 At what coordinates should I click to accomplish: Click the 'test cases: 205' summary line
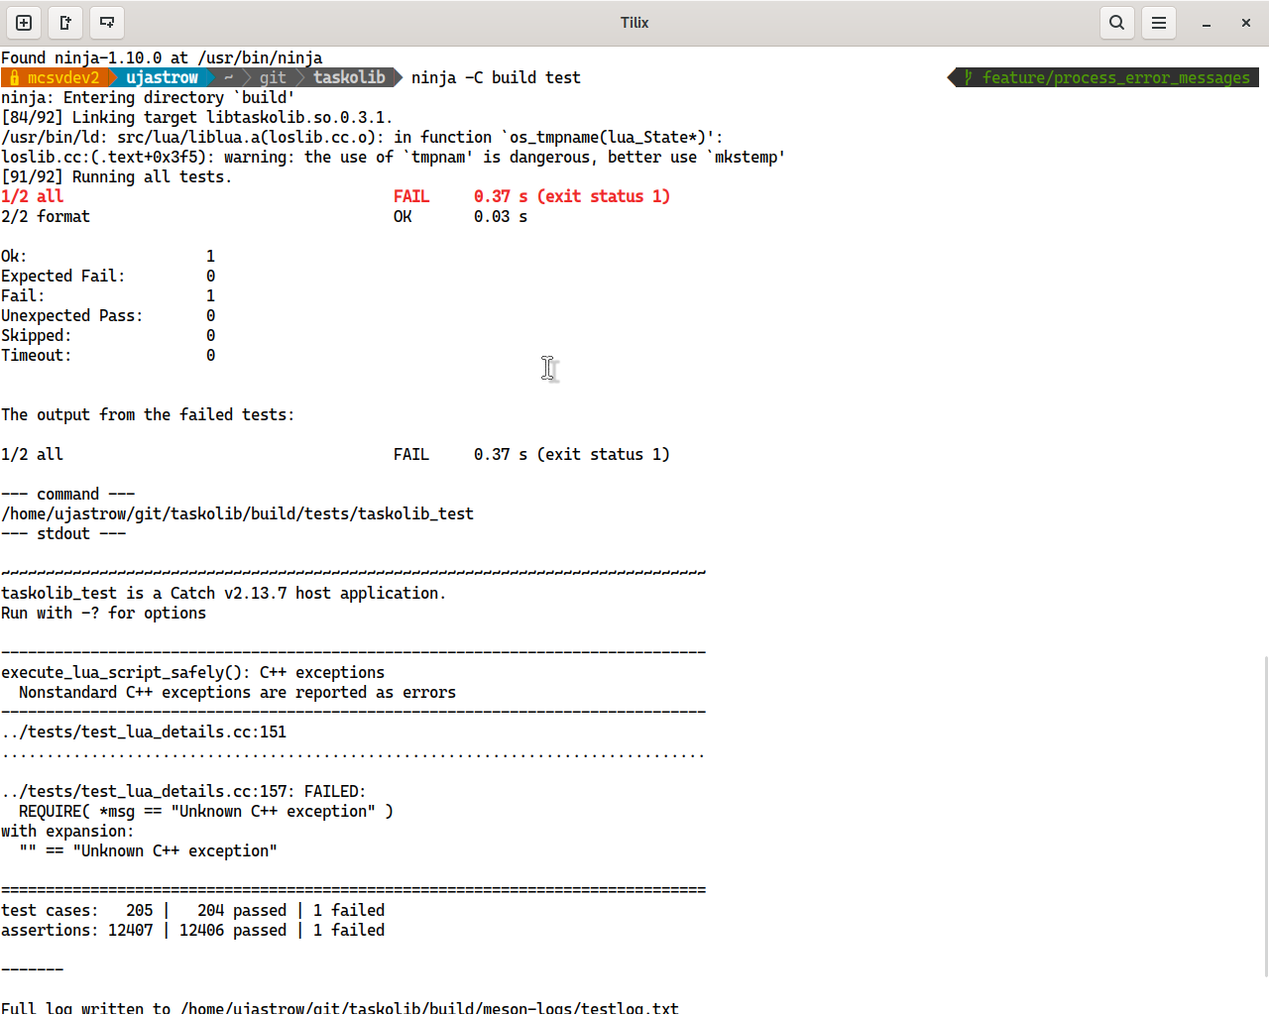(x=192, y=910)
